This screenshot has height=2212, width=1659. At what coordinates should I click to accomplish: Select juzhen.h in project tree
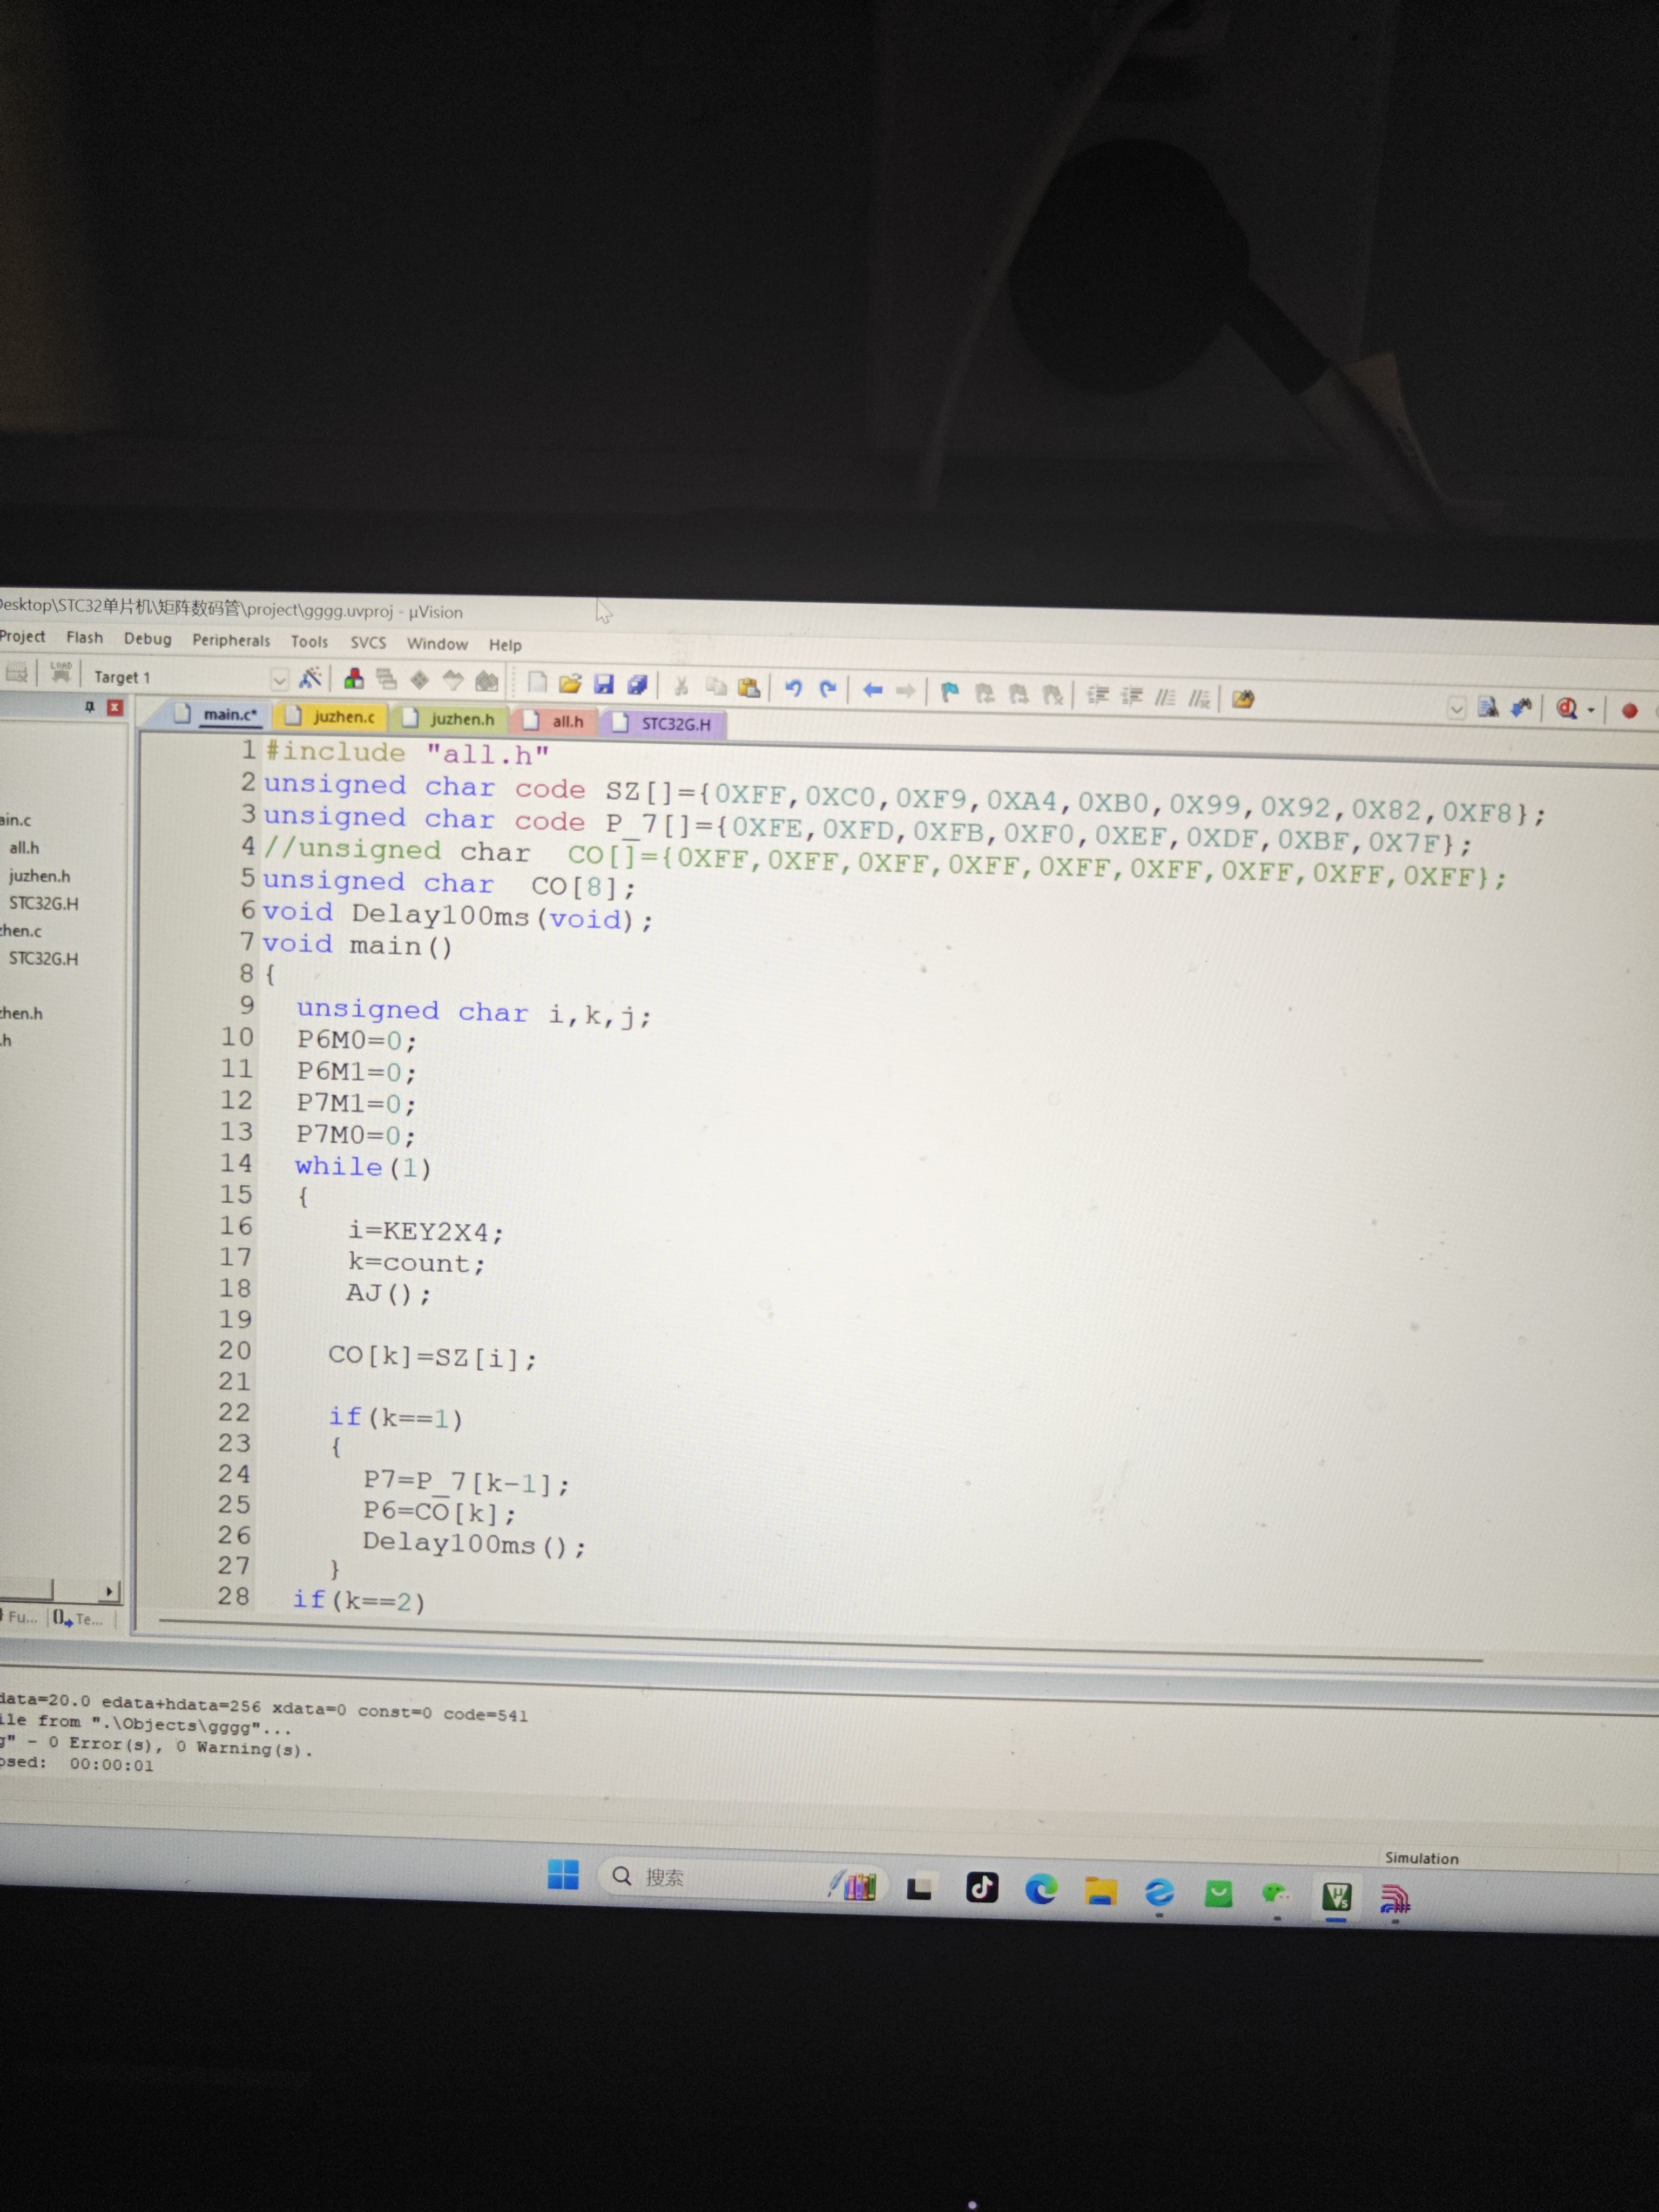[x=39, y=876]
